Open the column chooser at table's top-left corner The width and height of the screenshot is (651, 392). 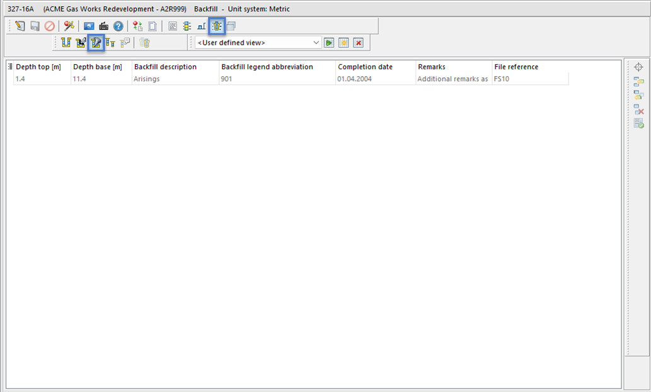click(x=10, y=67)
